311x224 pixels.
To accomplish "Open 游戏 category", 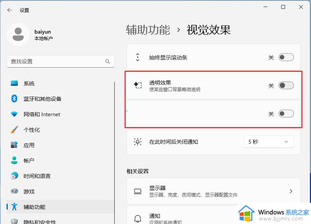I will pyautogui.click(x=60, y=191).
